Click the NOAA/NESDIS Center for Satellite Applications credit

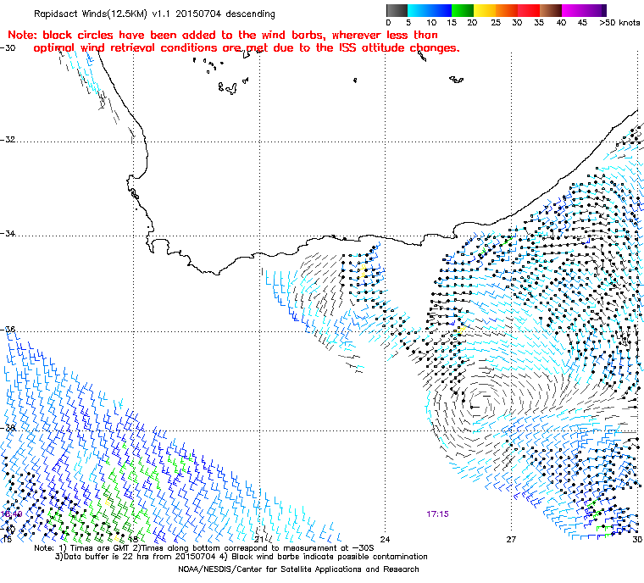click(298, 569)
